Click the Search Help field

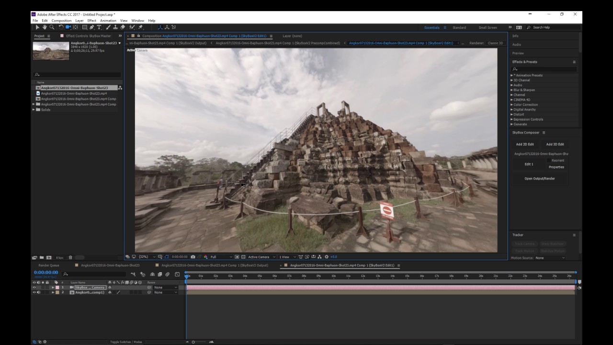click(551, 27)
